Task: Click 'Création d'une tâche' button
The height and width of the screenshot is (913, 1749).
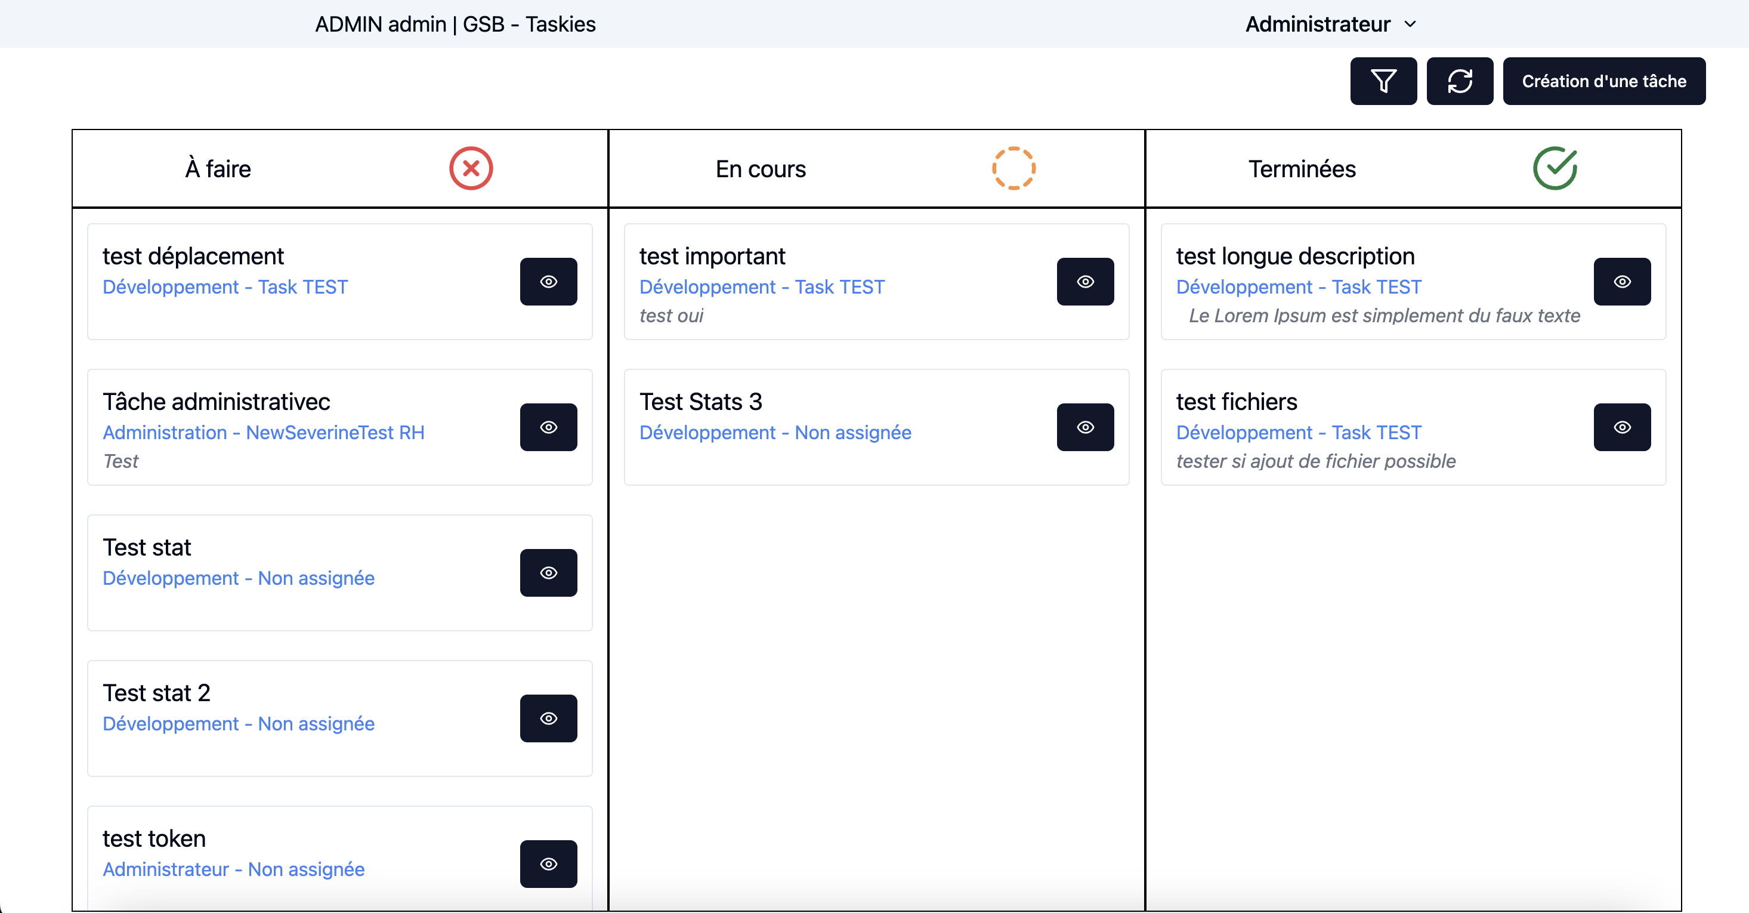Action: [x=1605, y=81]
